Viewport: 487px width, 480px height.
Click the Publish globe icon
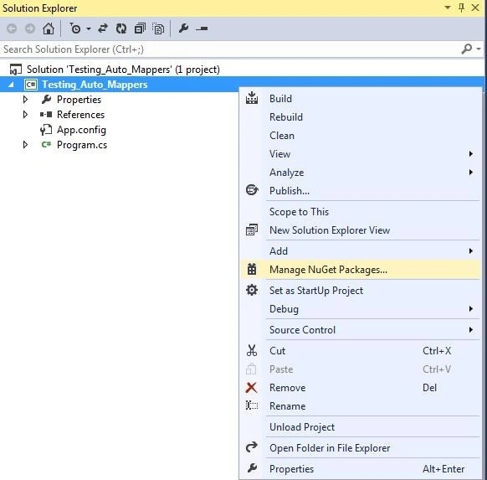pyautogui.click(x=252, y=189)
